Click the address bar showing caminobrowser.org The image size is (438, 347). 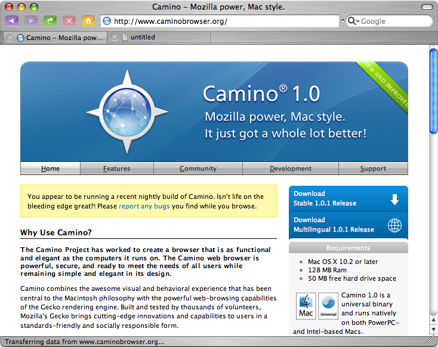(x=220, y=21)
